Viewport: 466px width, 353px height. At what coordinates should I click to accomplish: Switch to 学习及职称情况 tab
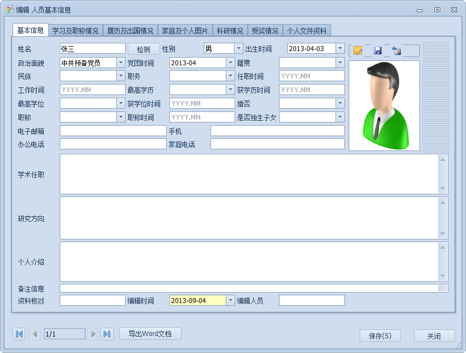coord(76,31)
